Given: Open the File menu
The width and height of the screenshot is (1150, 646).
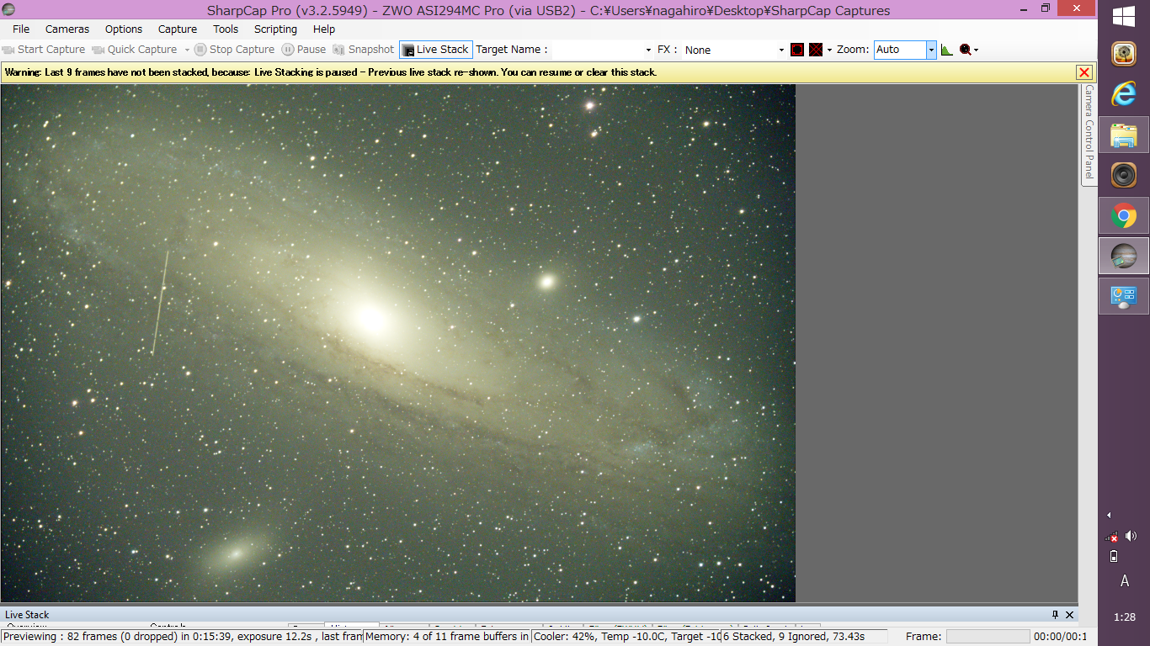Looking at the screenshot, I should coord(21,29).
